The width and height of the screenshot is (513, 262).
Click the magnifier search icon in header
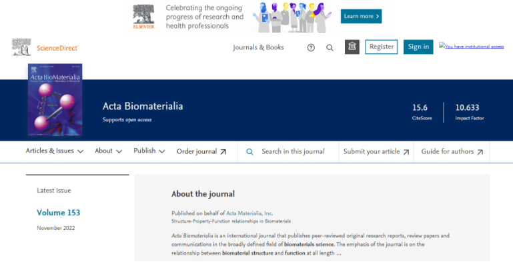330,48
